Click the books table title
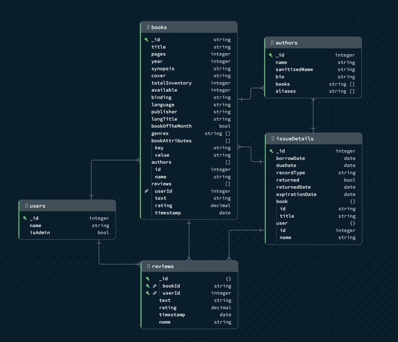Viewport: 398px width, 342px height. [x=159, y=27]
